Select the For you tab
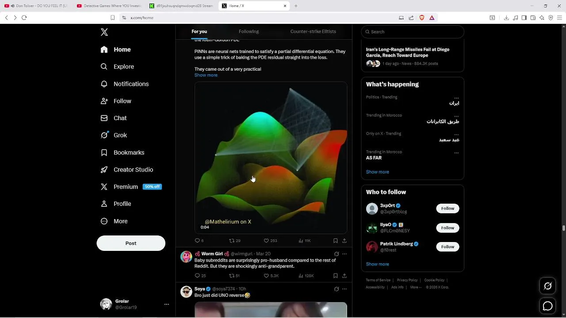The height and width of the screenshot is (318, 566). [199, 32]
